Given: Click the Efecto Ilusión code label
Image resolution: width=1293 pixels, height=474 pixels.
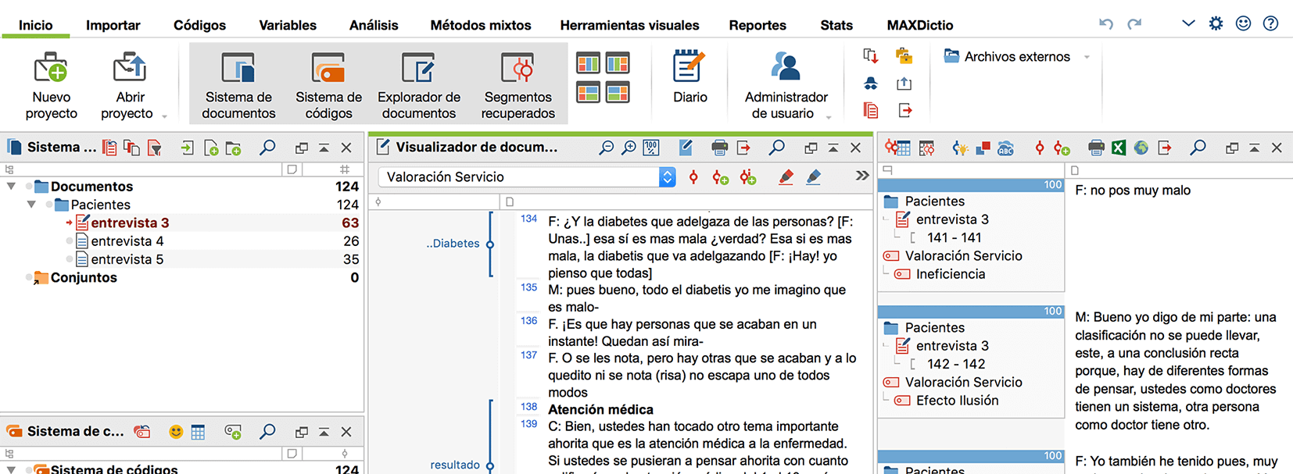Looking at the screenshot, I should (958, 401).
